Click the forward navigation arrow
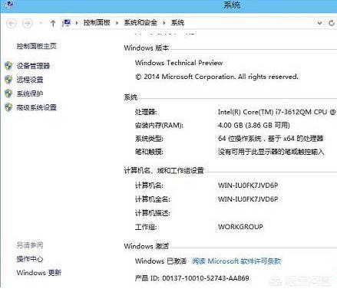337x292 pixels. [27, 24]
